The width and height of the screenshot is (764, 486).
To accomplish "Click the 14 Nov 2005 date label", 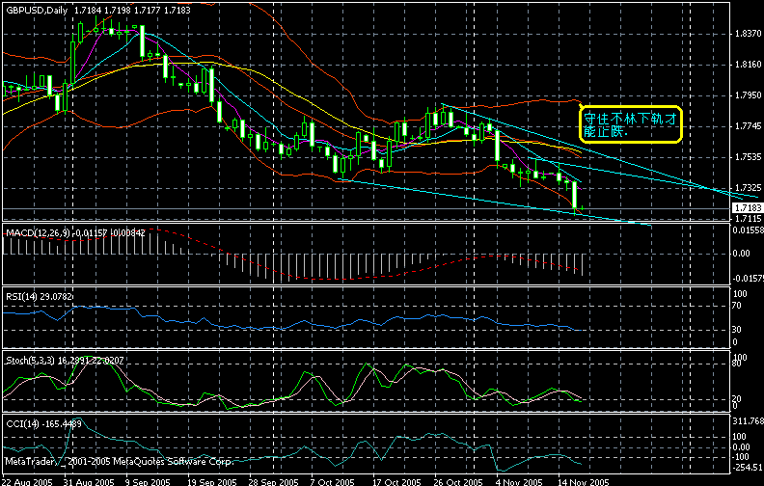I will [583, 481].
